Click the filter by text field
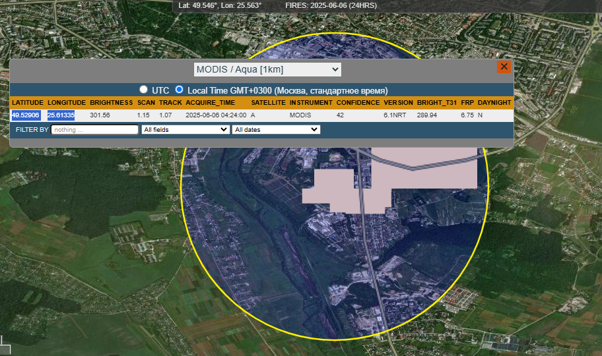602x356 pixels. (x=95, y=130)
